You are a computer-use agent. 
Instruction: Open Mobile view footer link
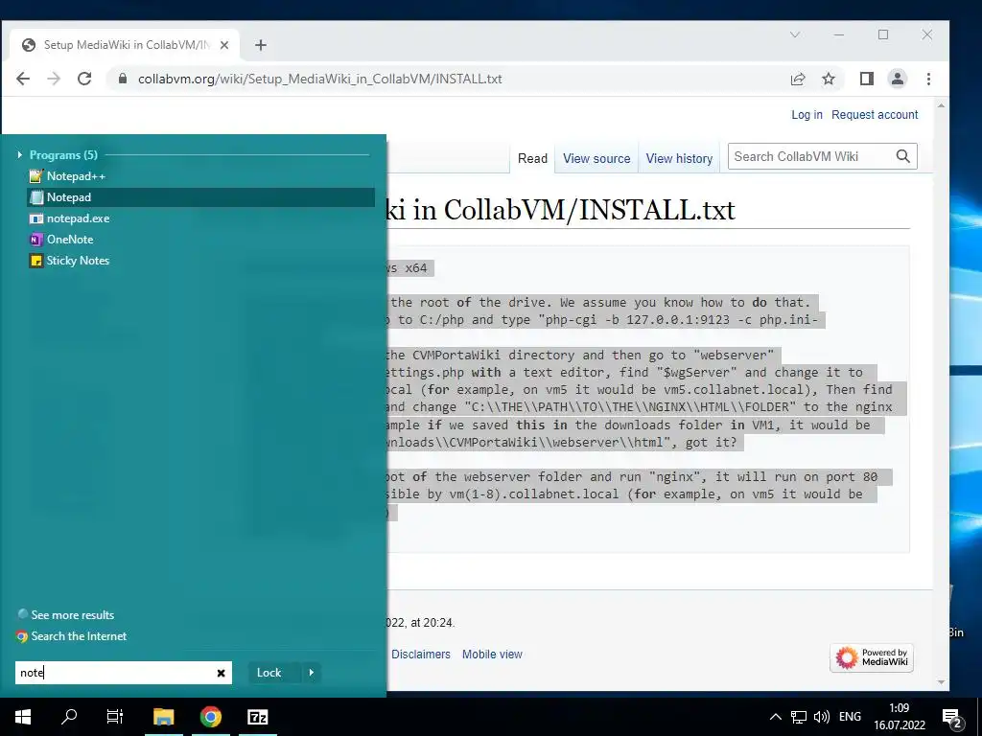492,654
